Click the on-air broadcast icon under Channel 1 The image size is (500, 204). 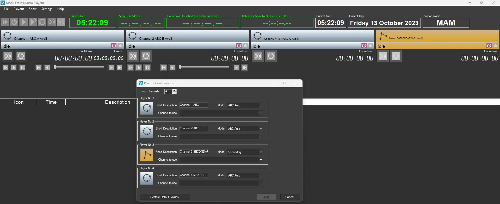pos(8,56)
